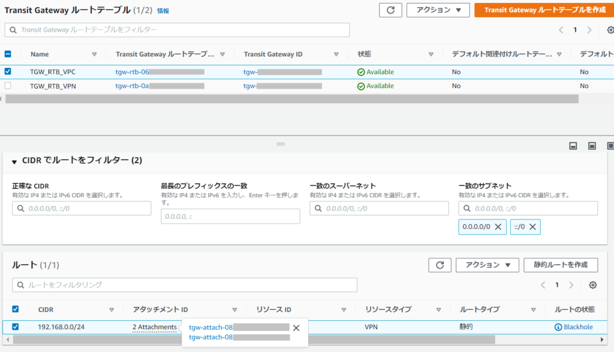The height and width of the screenshot is (352, 614).
Task: Go to next page of routes
Action: [x=571, y=285]
